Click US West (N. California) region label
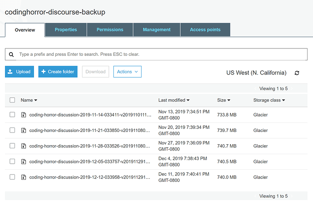Image resolution: width=313 pixels, height=205 pixels. [256, 73]
